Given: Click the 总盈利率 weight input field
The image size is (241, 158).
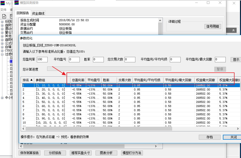Looking at the screenshot, I should (x=42, y=59).
